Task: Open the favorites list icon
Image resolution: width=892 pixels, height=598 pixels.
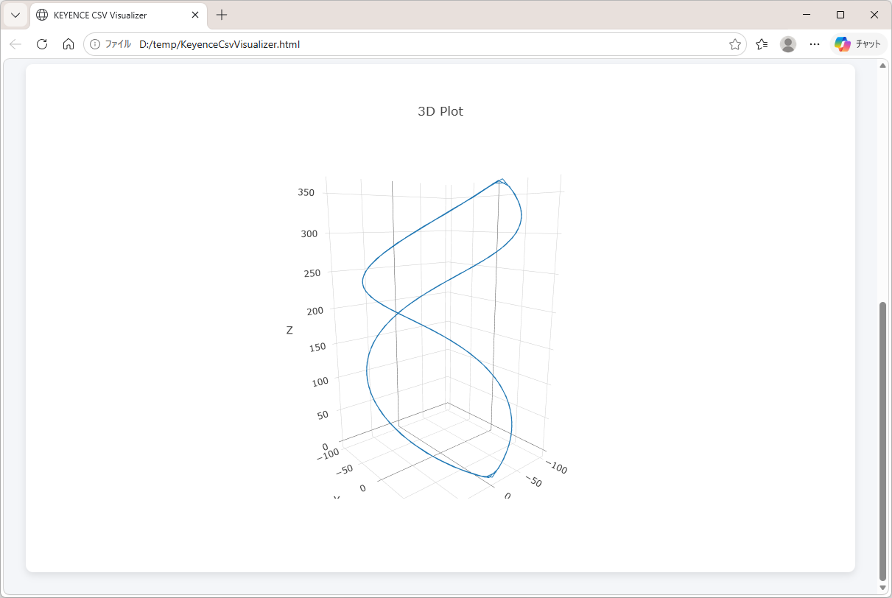Action: 762,44
